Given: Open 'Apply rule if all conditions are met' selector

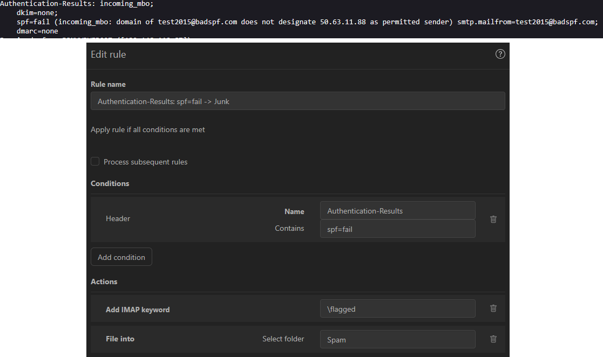Looking at the screenshot, I should coord(148,130).
